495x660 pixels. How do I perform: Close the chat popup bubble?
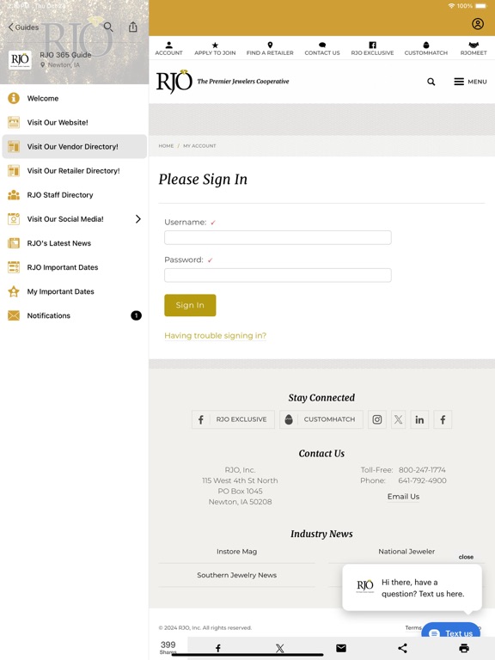click(x=466, y=557)
